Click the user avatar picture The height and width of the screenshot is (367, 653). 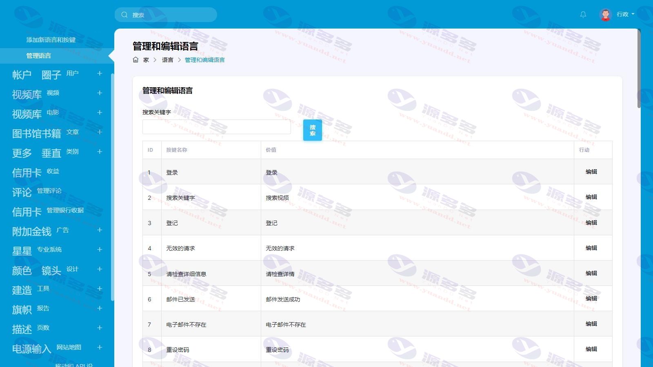click(606, 15)
